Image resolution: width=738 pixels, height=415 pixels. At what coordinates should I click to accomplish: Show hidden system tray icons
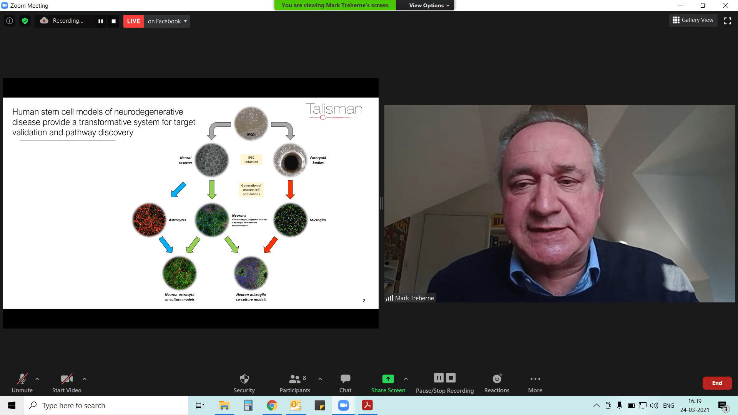click(596, 405)
